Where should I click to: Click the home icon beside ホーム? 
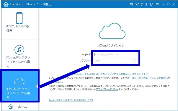click(11, 107)
